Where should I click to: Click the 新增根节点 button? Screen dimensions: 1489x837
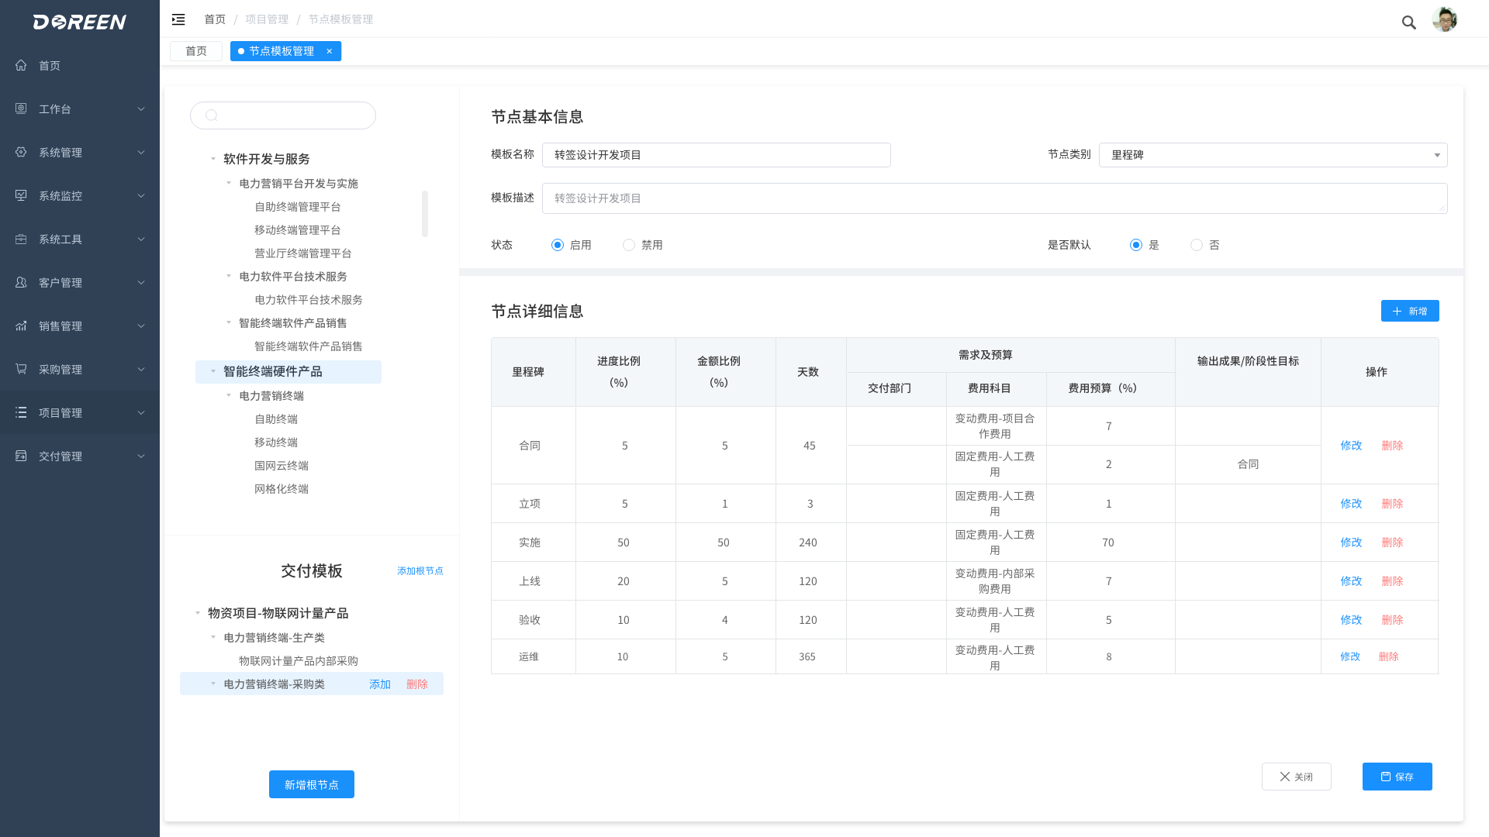coord(311,784)
